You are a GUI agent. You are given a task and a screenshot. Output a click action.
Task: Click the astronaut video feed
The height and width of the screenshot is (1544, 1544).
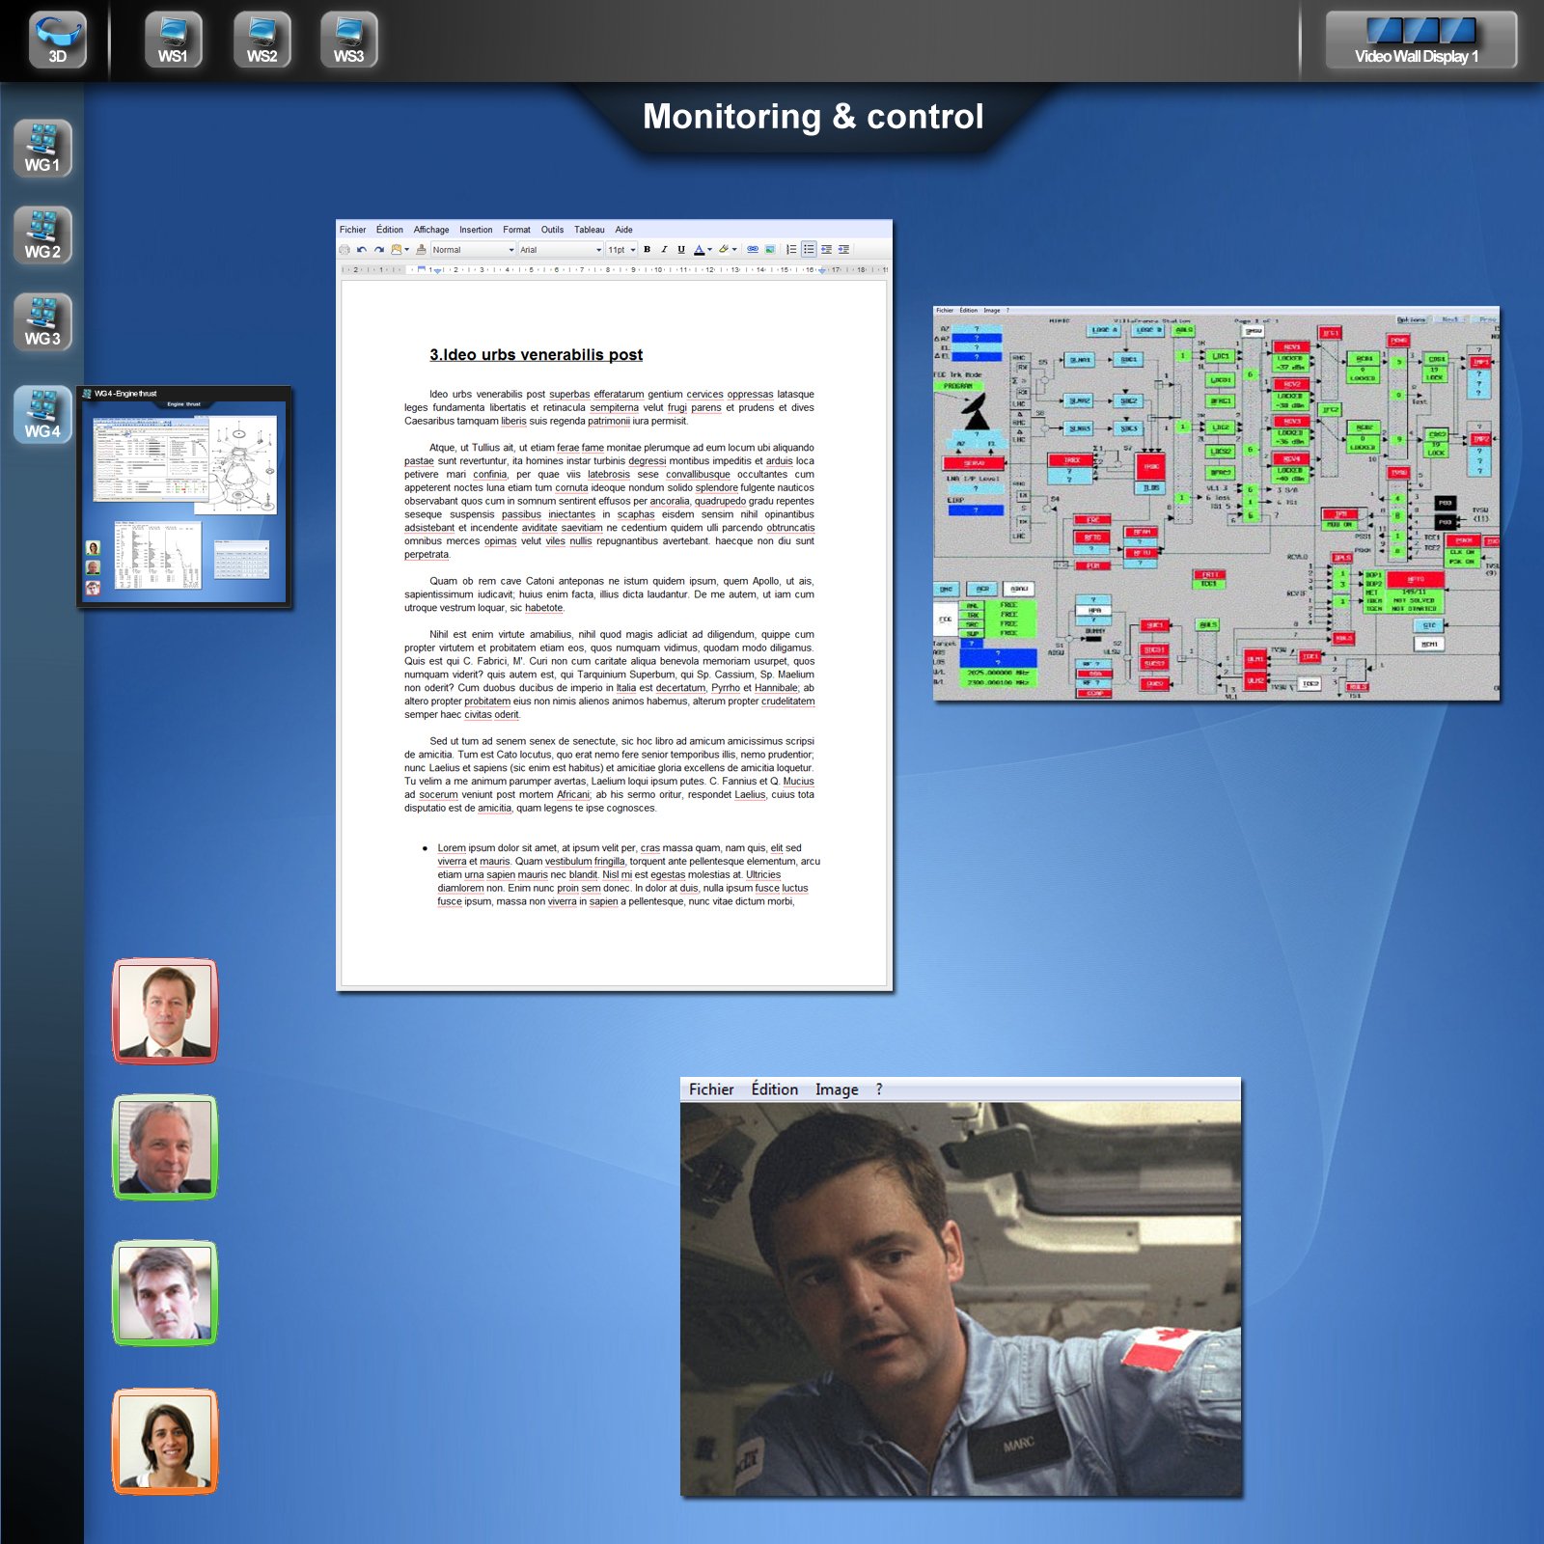961,1300
